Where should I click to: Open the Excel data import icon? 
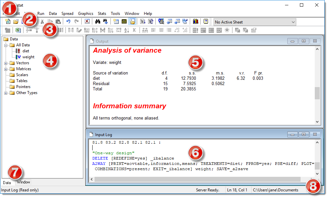pyautogui.click(x=17, y=30)
